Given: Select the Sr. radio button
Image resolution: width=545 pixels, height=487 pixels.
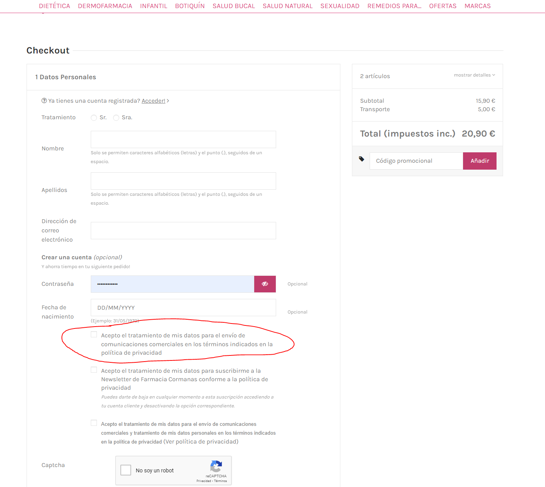Looking at the screenshot, I should pos(94,118).
